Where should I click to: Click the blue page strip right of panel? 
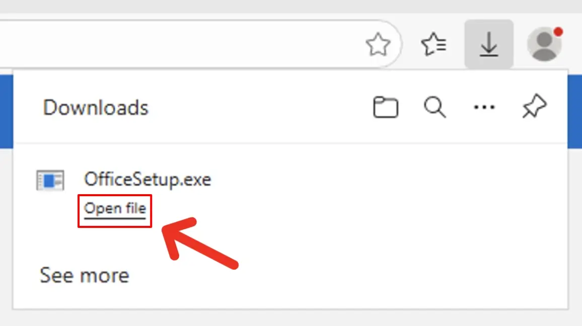click(575, 111)
